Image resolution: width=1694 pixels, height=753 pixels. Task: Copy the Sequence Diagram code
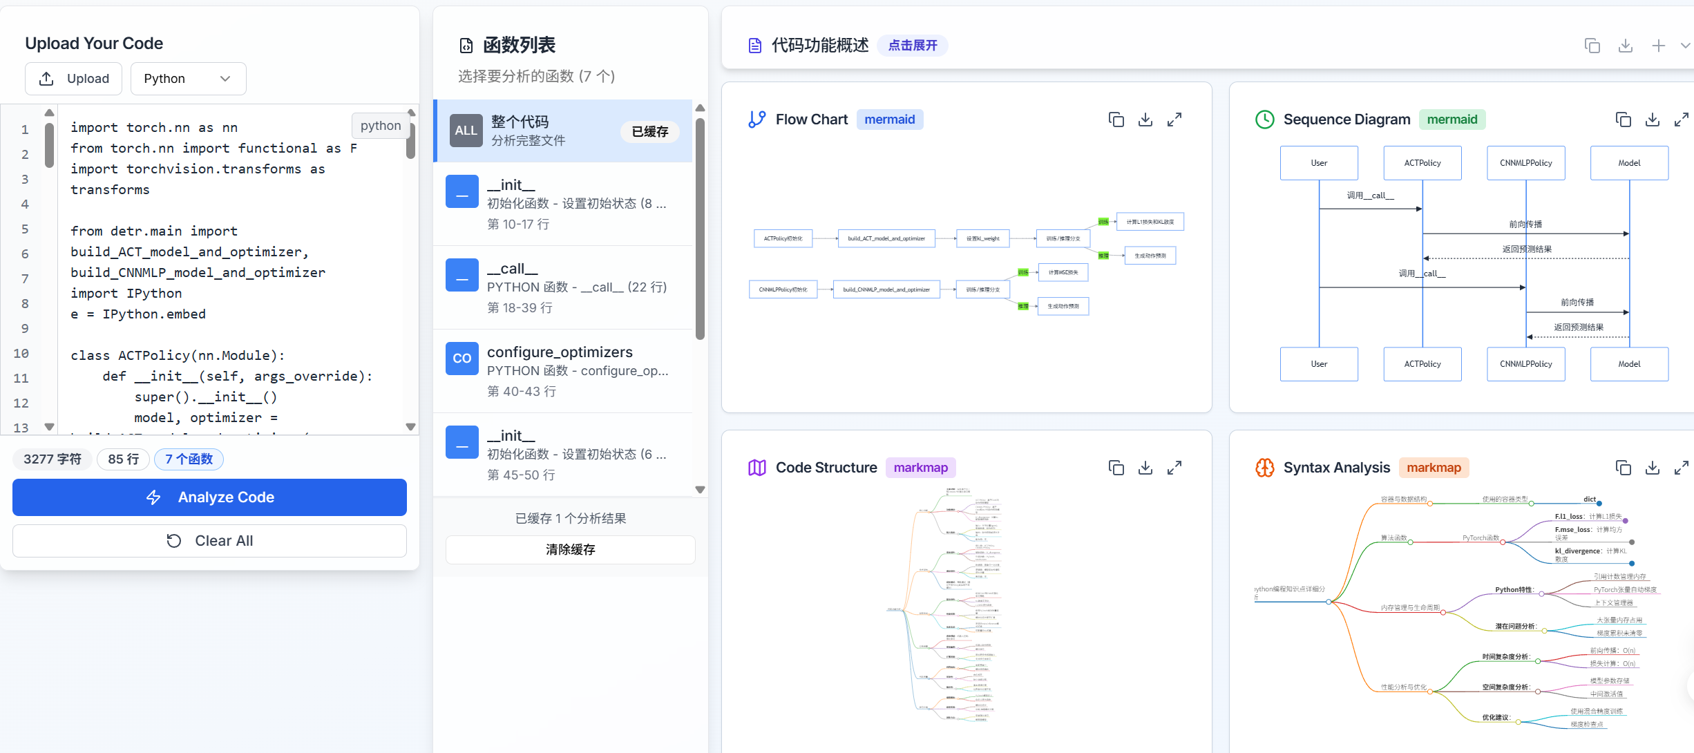tap(1624, 119)
